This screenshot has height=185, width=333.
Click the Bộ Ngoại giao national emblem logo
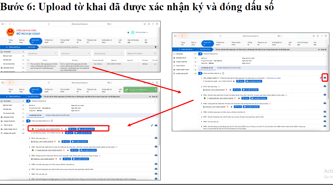click(x=10, y=32)
